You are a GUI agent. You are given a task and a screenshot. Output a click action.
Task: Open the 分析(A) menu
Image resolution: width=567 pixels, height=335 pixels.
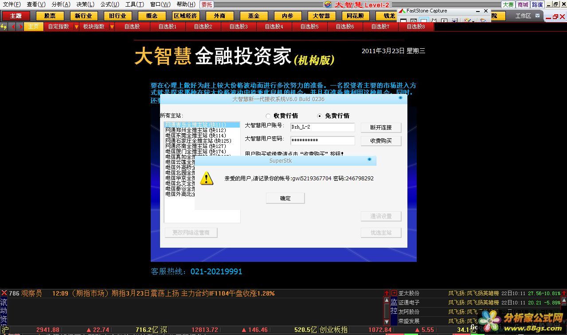coord(61,4)
